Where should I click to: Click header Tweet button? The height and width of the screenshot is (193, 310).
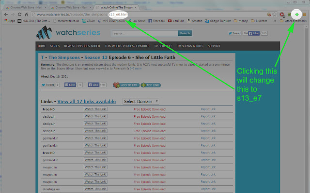point(234,33)
